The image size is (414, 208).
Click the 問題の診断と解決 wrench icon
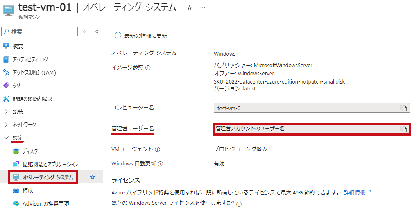[6, 99]
